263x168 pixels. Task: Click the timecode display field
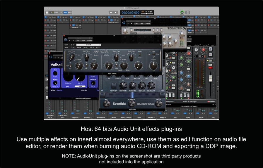tap(130, 13)
